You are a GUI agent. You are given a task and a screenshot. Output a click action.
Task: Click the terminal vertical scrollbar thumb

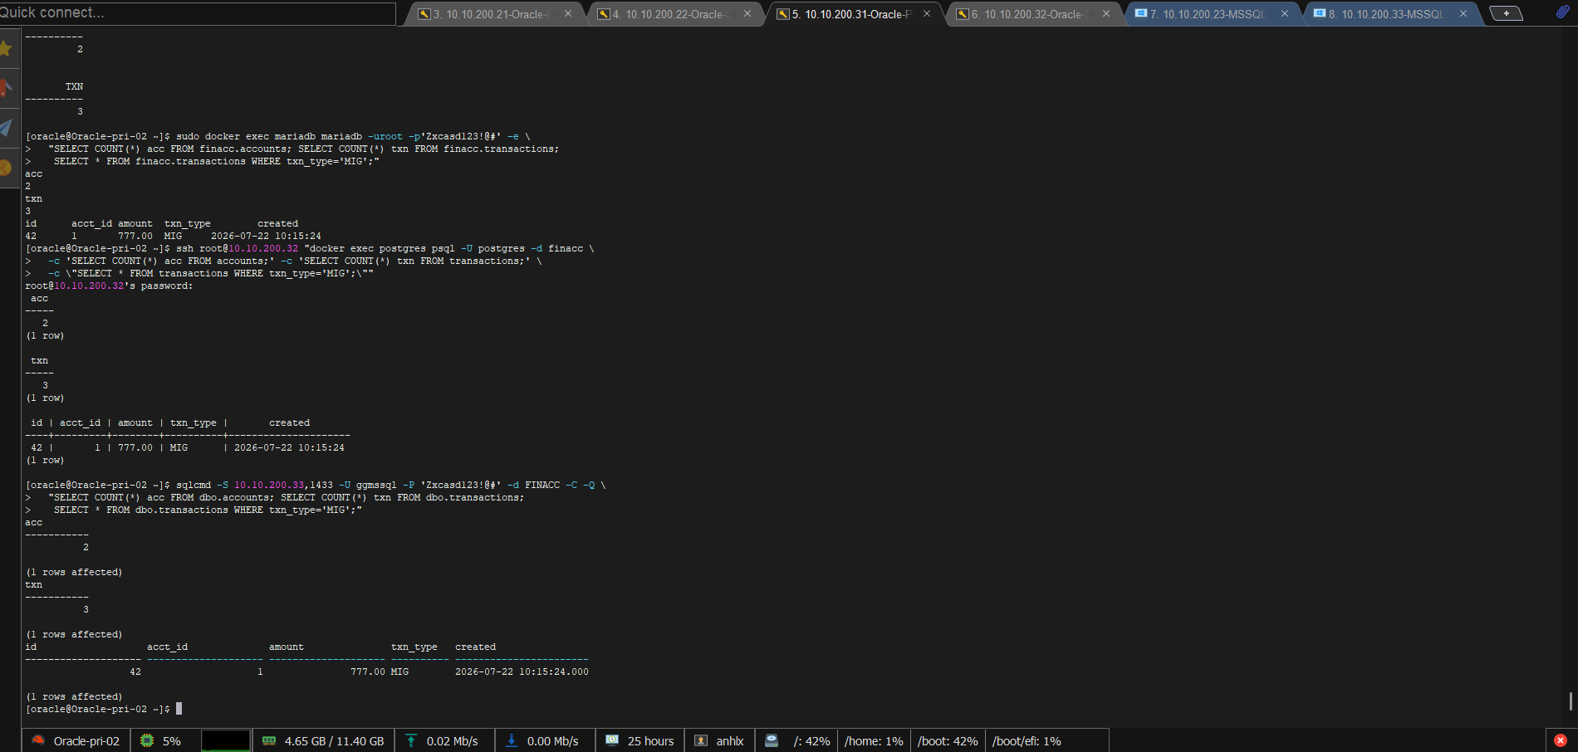(1571, 701)
